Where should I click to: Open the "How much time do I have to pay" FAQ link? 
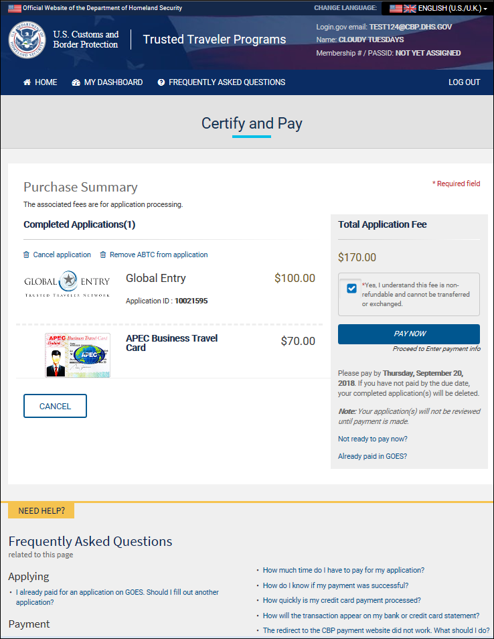(343, 570)
